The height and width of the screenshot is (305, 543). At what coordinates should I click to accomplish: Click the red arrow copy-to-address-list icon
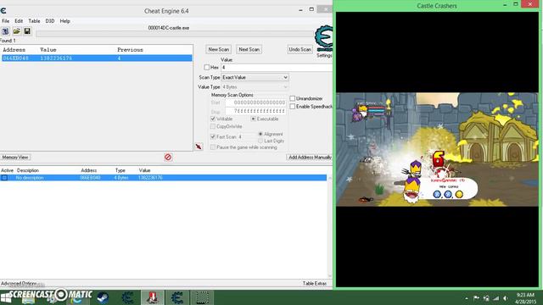[x=199, y=147]
